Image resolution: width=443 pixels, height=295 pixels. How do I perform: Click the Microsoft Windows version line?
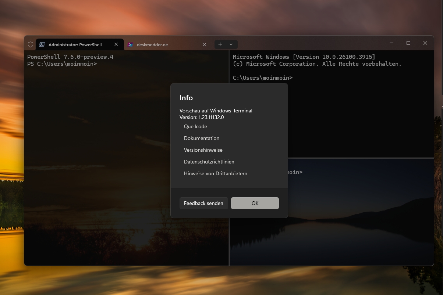304,57
